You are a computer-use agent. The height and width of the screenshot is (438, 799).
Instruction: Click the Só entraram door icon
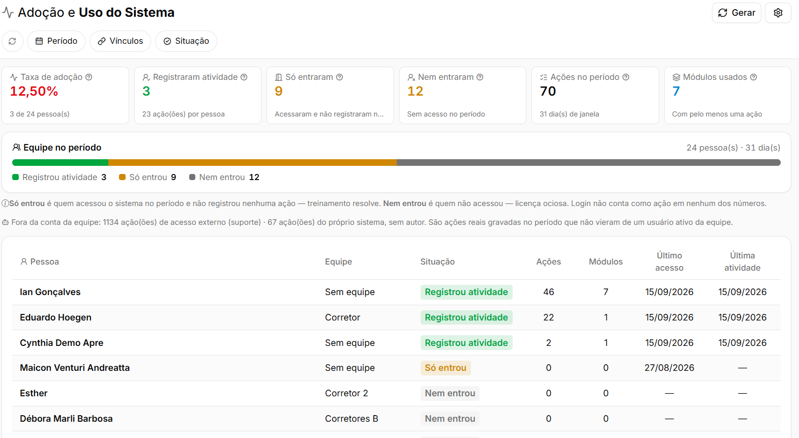click(x=279, y=77)
